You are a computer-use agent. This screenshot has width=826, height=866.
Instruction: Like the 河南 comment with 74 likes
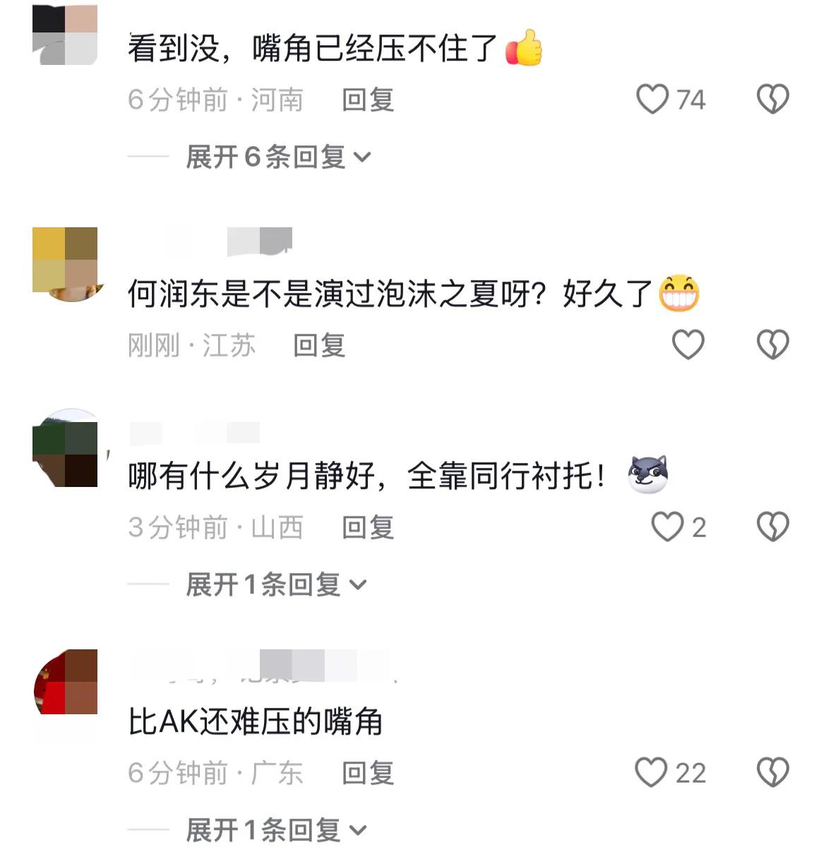coord(652,99)
